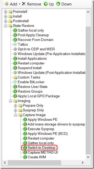This screenshot has height=169, width=94.
Task: Select the Enable BitLocker task
Action: point(31,82)
